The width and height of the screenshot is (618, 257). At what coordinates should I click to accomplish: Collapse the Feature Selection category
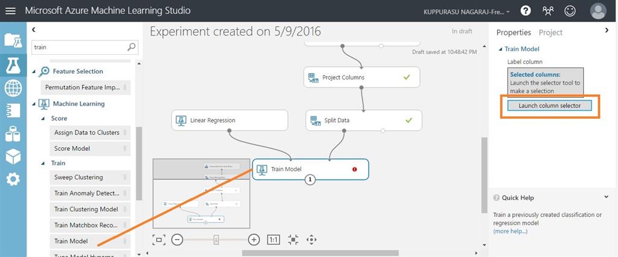34,72
